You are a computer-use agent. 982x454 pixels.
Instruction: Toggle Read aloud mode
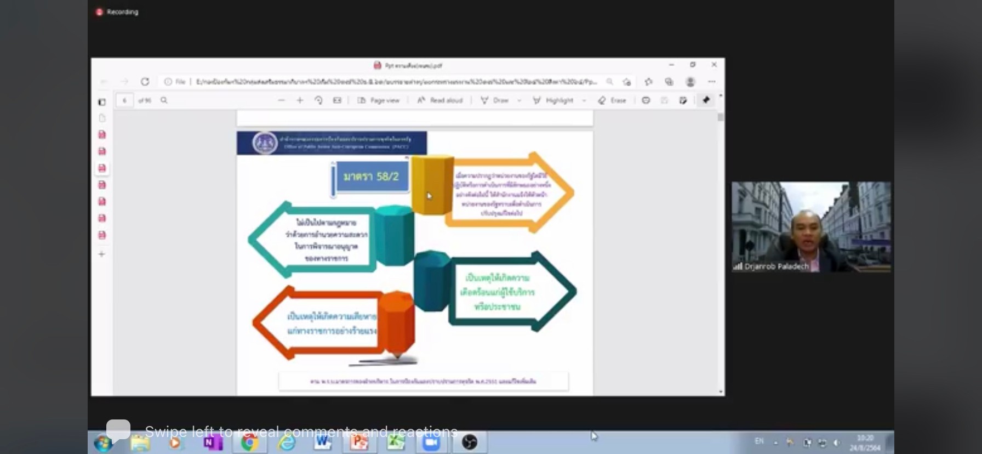tap(440, 100)
